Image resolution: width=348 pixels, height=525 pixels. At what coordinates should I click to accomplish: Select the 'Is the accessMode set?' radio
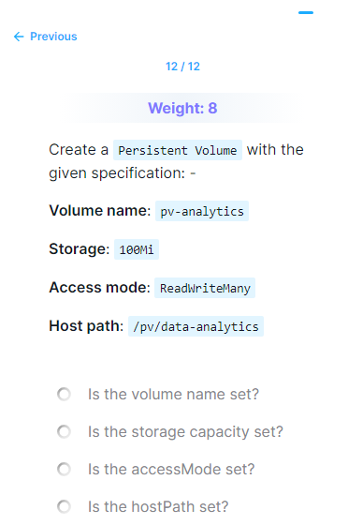64,469
